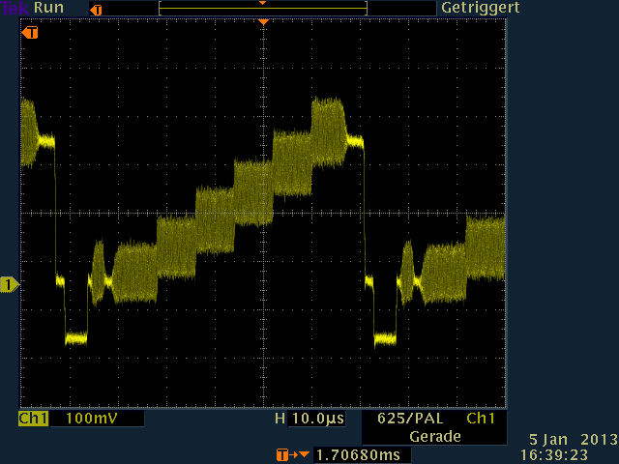Click the H horizontal label
619x464 pixels.
coord(280,419)
